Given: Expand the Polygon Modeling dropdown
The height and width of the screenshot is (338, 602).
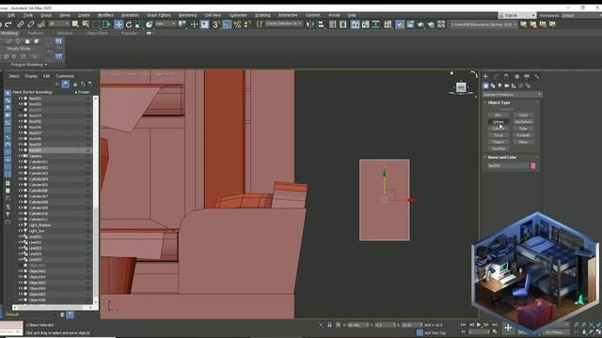Looking at the screenshot, I should (29, 65).
